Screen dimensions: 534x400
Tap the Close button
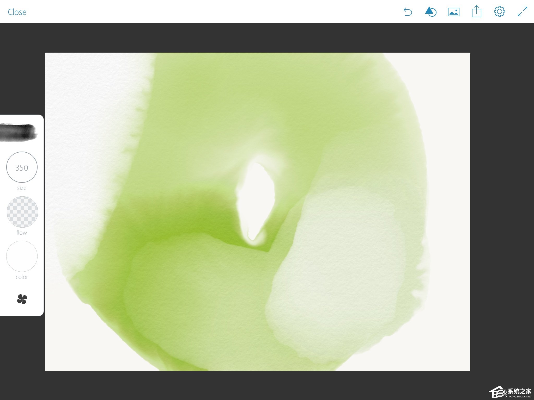click(17, 12)
